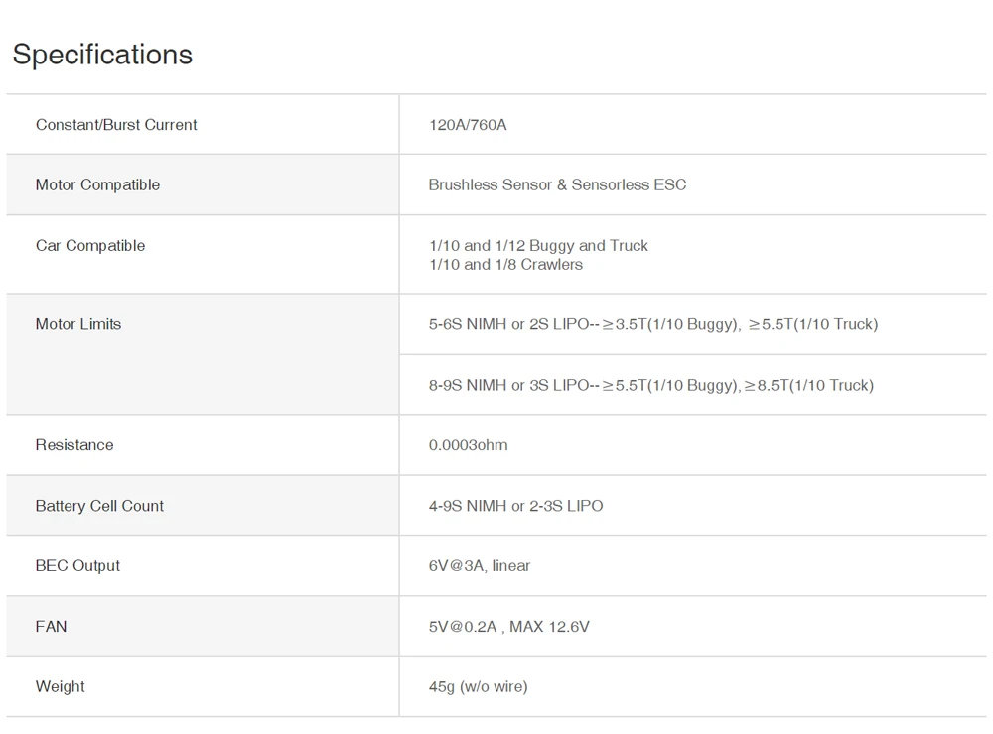Click the 1/10 and 1/12 Buggy and Truck line
The width and height of the screenshot is (993, 734).
(x=538, y=246)
